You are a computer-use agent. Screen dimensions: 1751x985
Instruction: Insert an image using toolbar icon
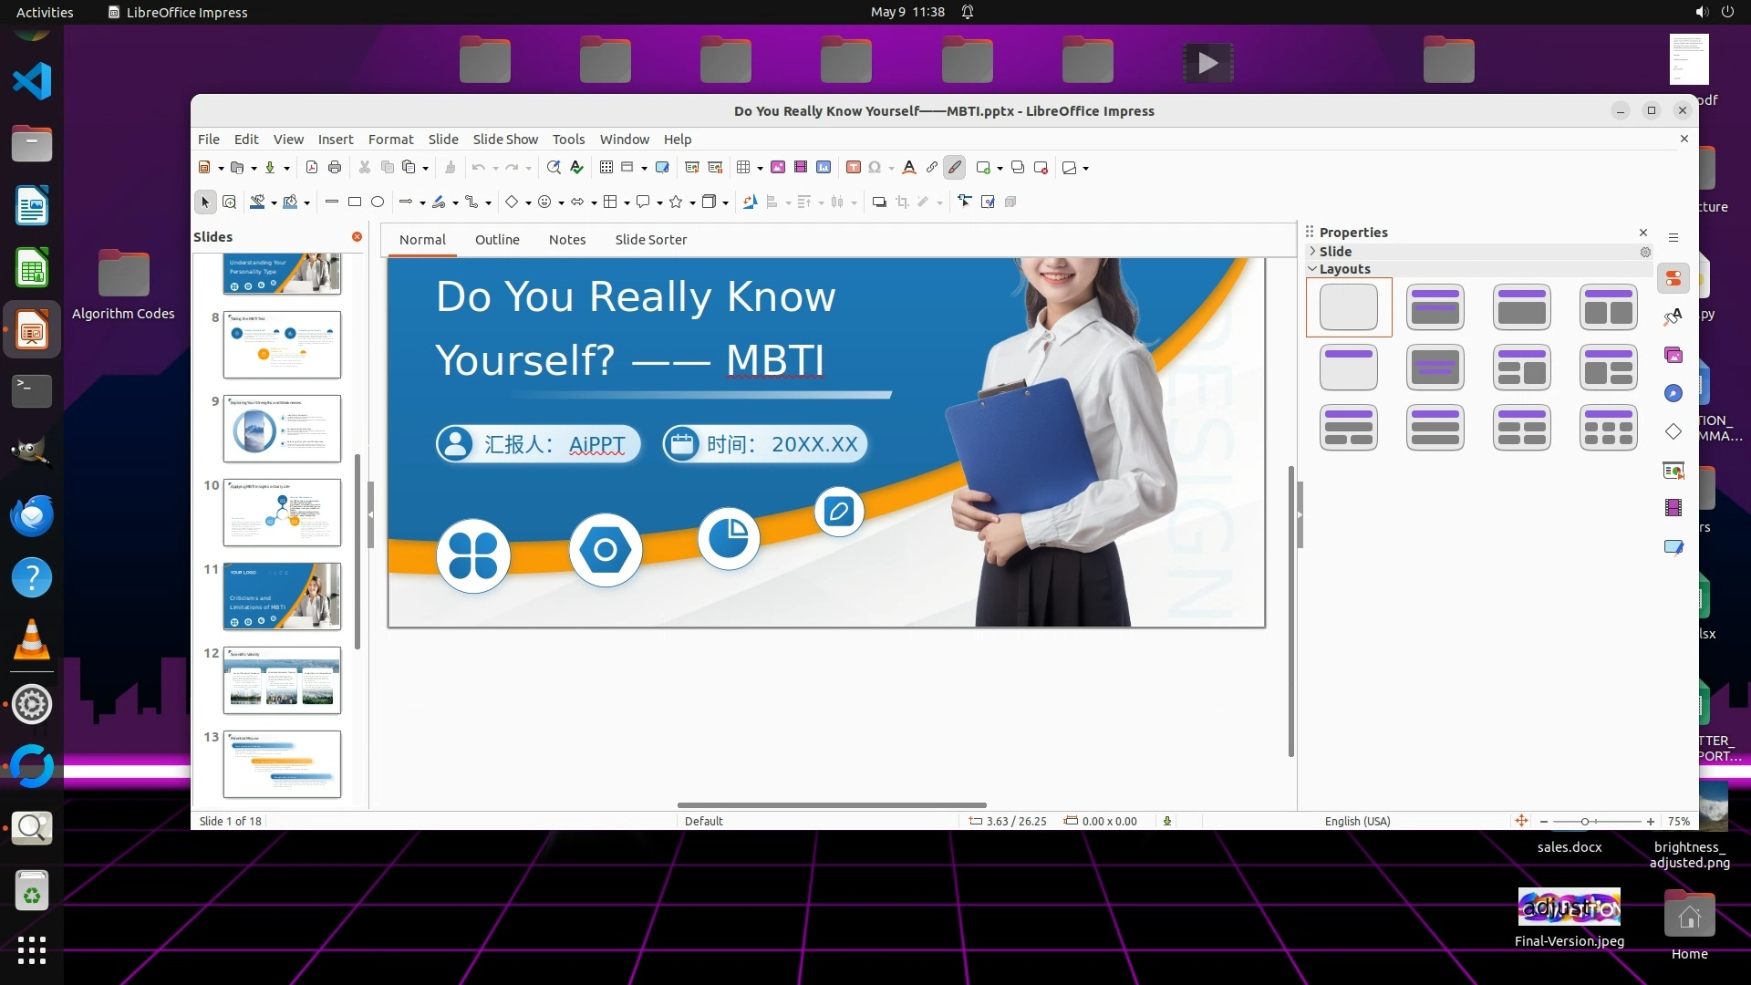click(778, 168)
